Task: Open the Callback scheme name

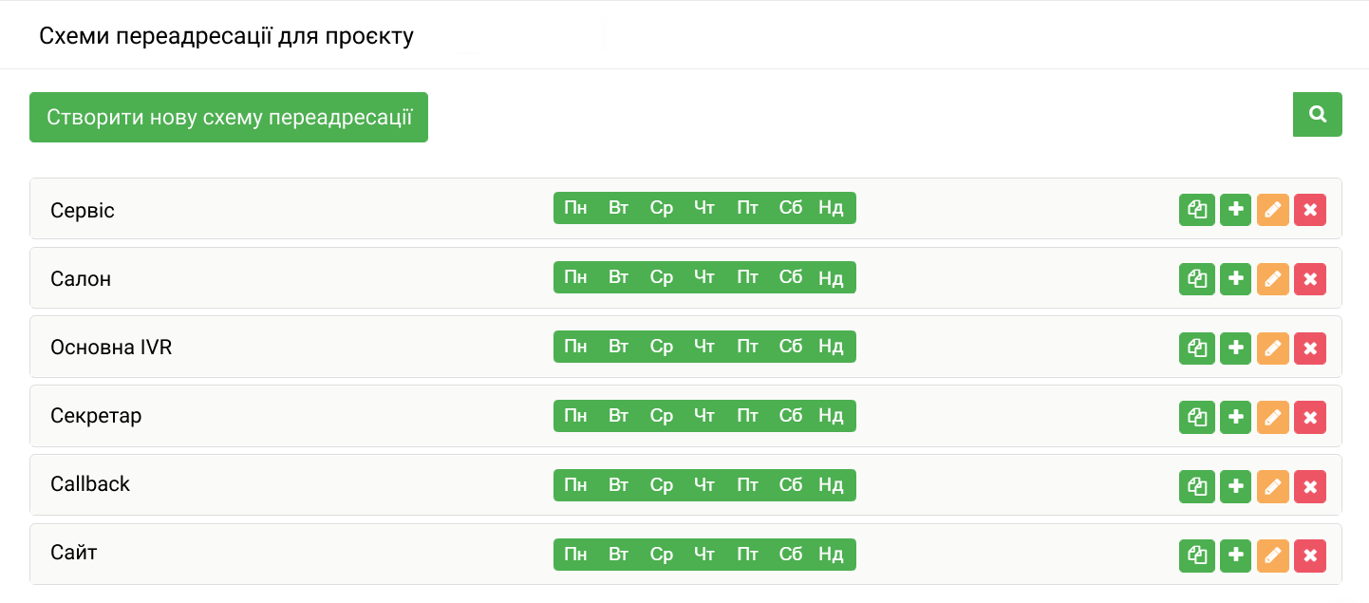Action: [x=90, y=484]
